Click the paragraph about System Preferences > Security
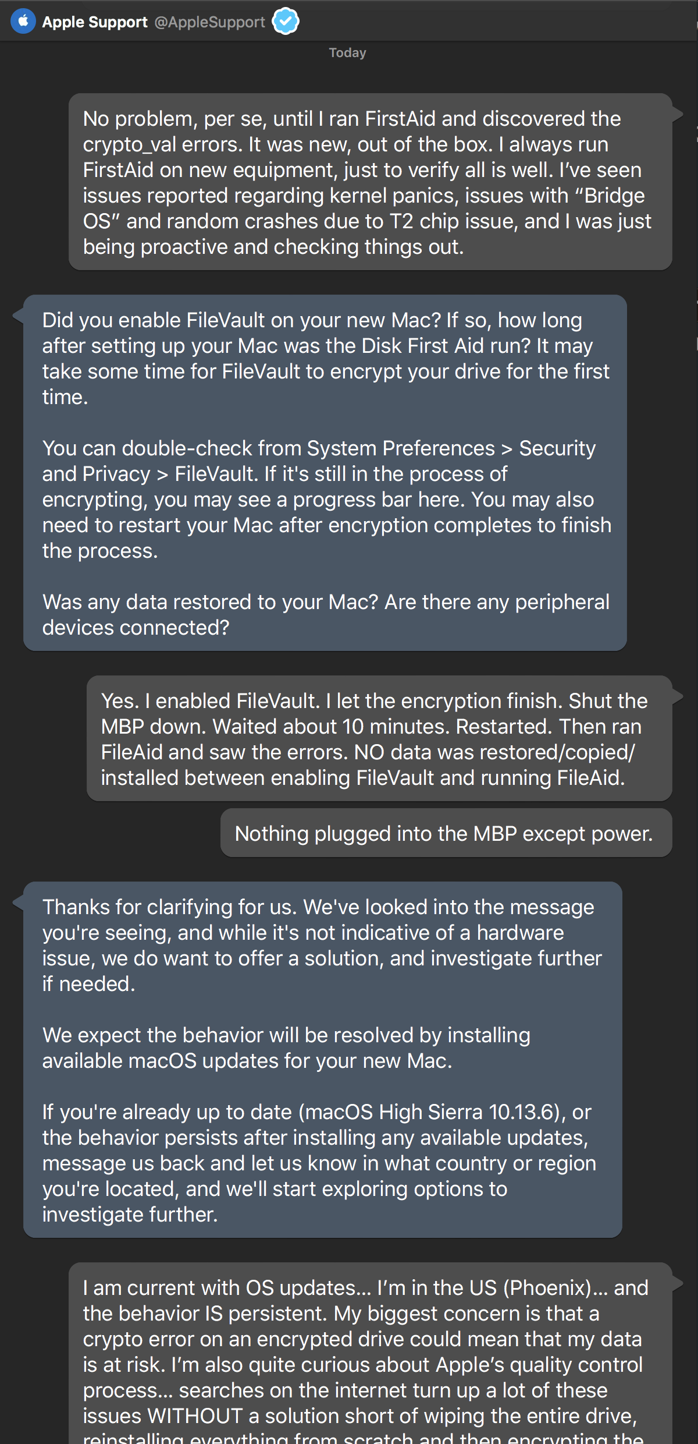The width and height of the screenshot is (698, 1444). pyautogui.click(x=326, y=500)
